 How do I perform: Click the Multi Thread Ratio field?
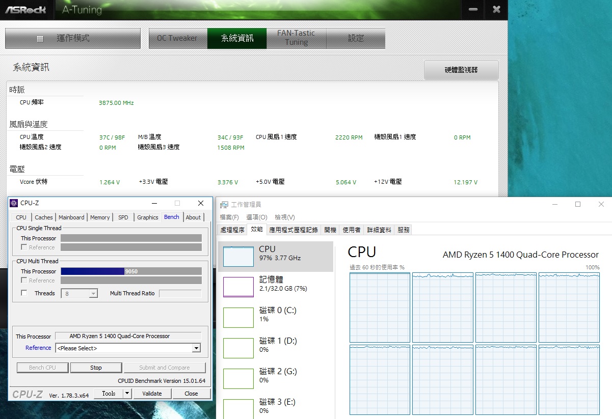point(180,293)
